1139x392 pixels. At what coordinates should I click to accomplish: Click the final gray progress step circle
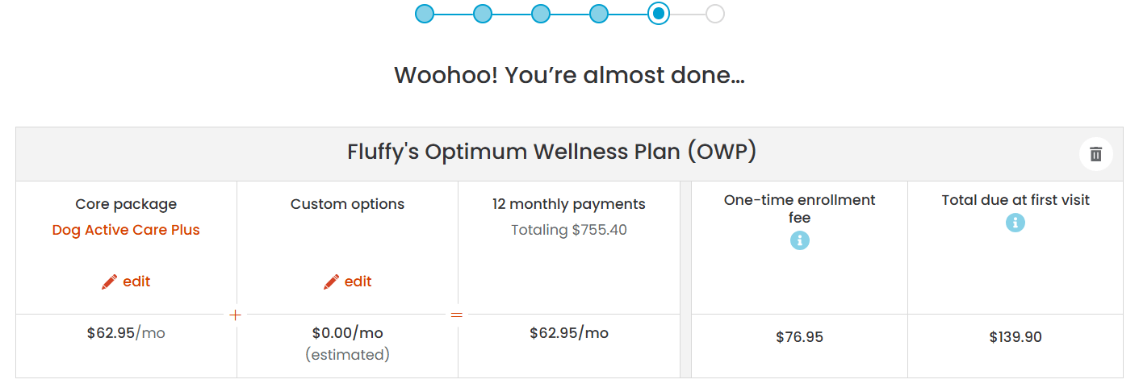[715, 14]
